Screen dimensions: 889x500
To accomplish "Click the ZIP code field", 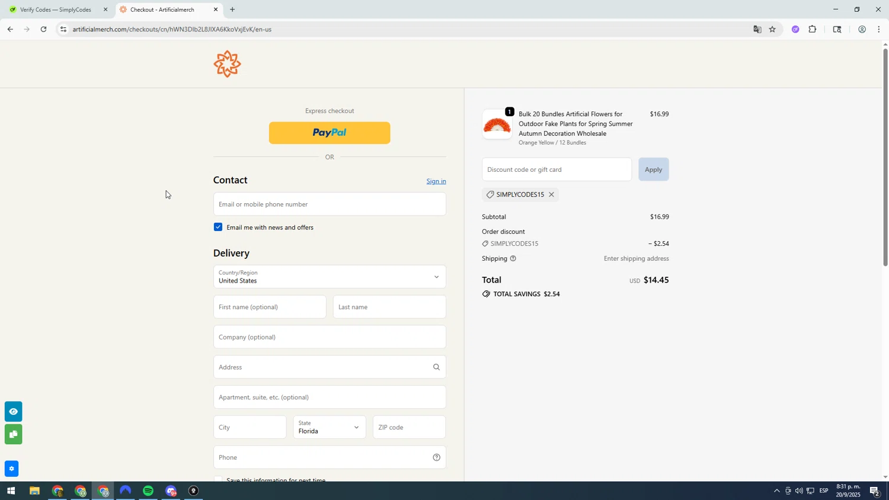I will 410,427.
